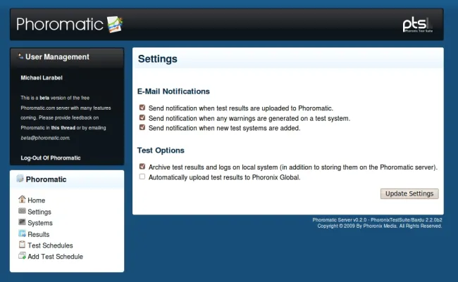The image size is (458, 282).
Task: Disable notification when test results are uploaded
Action: point(142,108)
